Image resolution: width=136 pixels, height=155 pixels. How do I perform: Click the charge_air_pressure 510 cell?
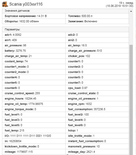point(97,51)
